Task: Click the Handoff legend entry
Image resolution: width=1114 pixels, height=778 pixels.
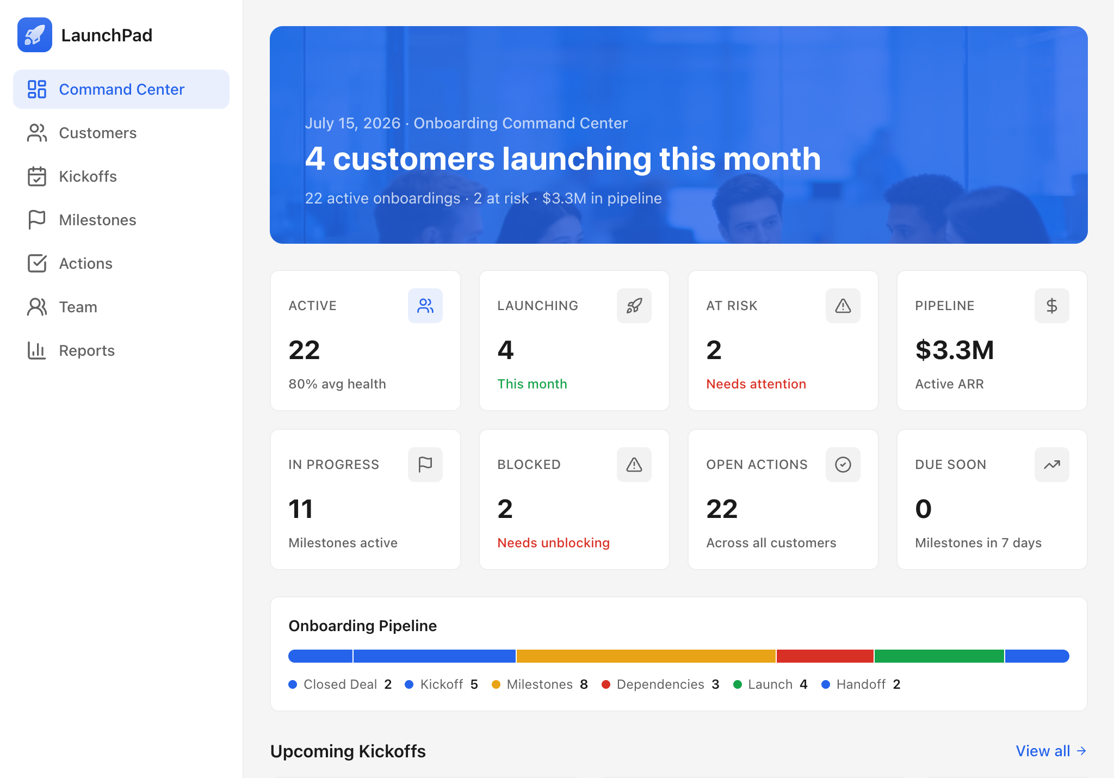Action: pyautogui.click(x=861, y=684)
